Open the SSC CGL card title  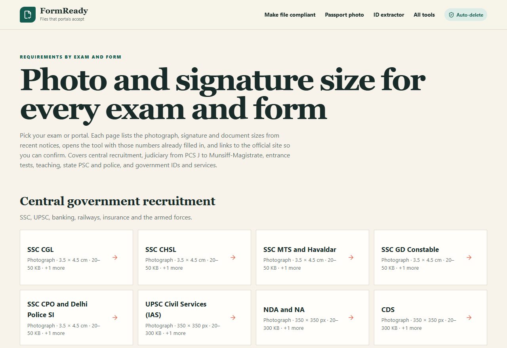pyautogui.click(x=40, y=250)
